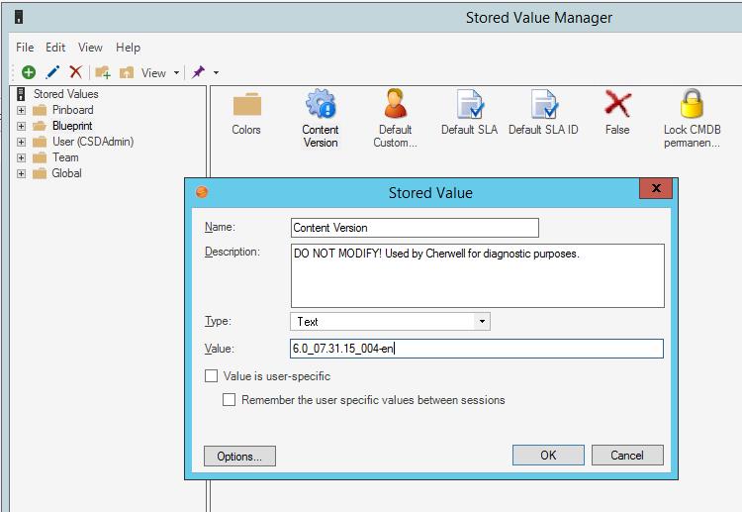Select the Default Customer person icon

pyautogui.click(x=395, y=103)
